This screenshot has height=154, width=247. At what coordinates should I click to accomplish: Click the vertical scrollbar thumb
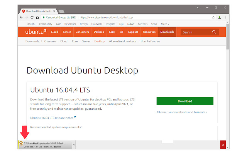[x=227, y=37]
